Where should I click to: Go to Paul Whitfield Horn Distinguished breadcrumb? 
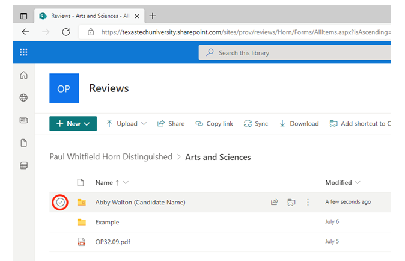tap(111, 156)
